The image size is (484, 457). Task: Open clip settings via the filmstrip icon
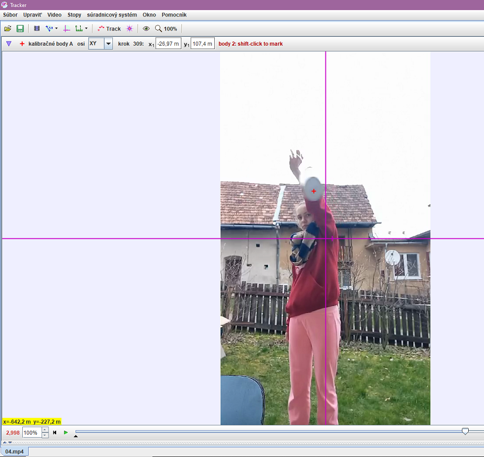tap(37, 28)
